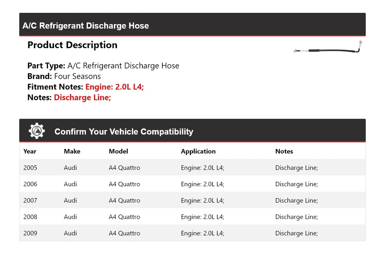Click the gear compatibility icon
The width and height of the screenshot is (385, 254).
tap(36, 130)
